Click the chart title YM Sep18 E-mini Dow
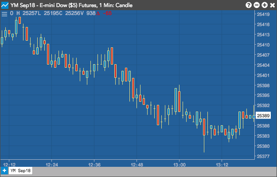The height and width of the screenshot is (177, 277). [71, 5]
